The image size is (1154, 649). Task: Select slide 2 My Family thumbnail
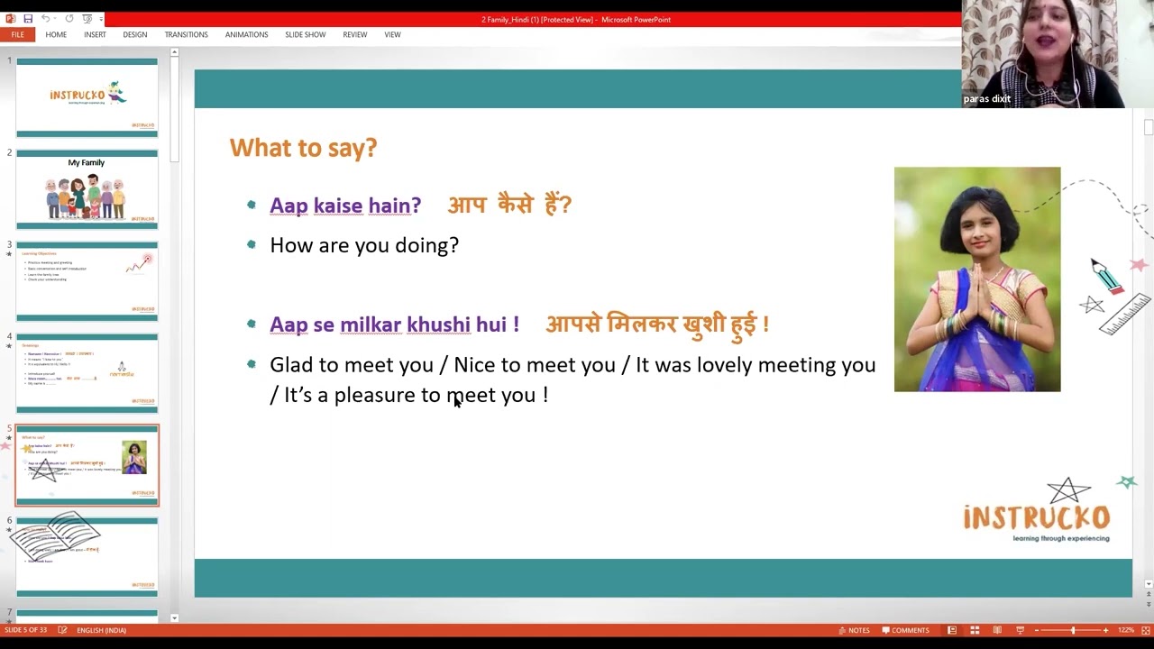click(87, 189)
